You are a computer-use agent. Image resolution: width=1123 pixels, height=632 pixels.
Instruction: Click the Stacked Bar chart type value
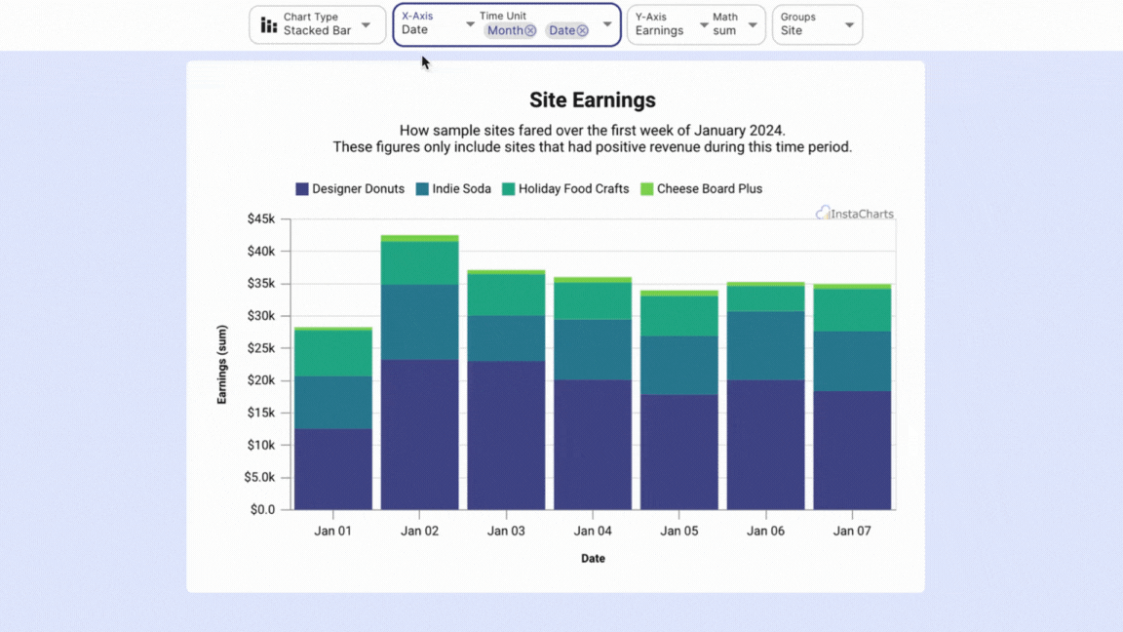point(317,31)
